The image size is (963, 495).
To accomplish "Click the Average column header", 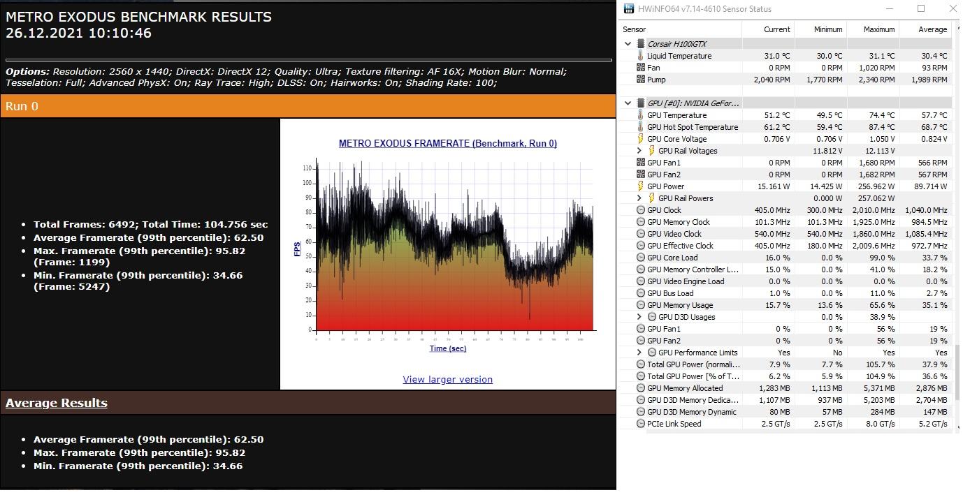I will click(x=925, y=29).
